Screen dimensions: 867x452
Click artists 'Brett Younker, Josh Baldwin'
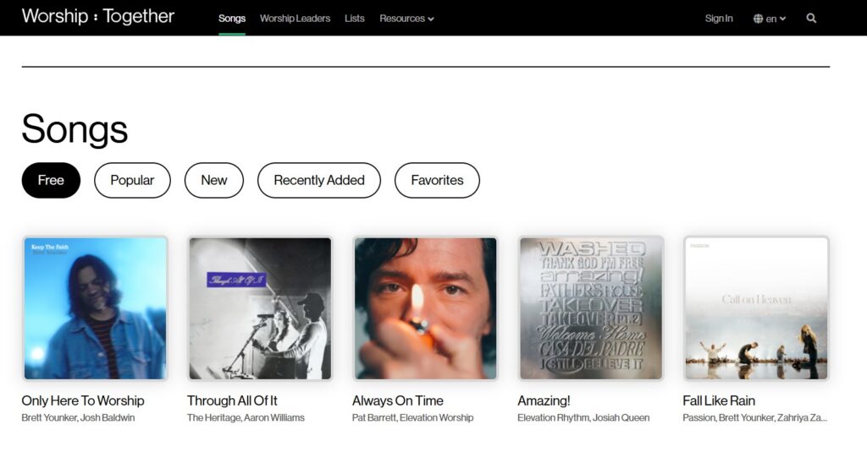[78, 417]
